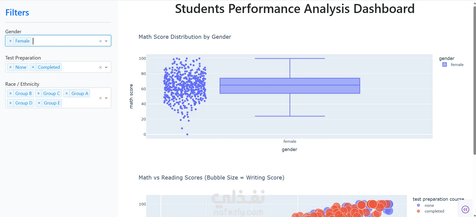Expand the Race / Ethnicity dropdown arrow

[106, 98]
